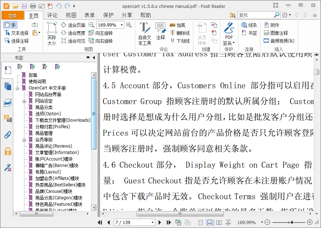This screenshot has width=321, height=228.
Task: Expand the 网站设定 bookmark node
Action: pyautogui.click(x=24, y=101)
